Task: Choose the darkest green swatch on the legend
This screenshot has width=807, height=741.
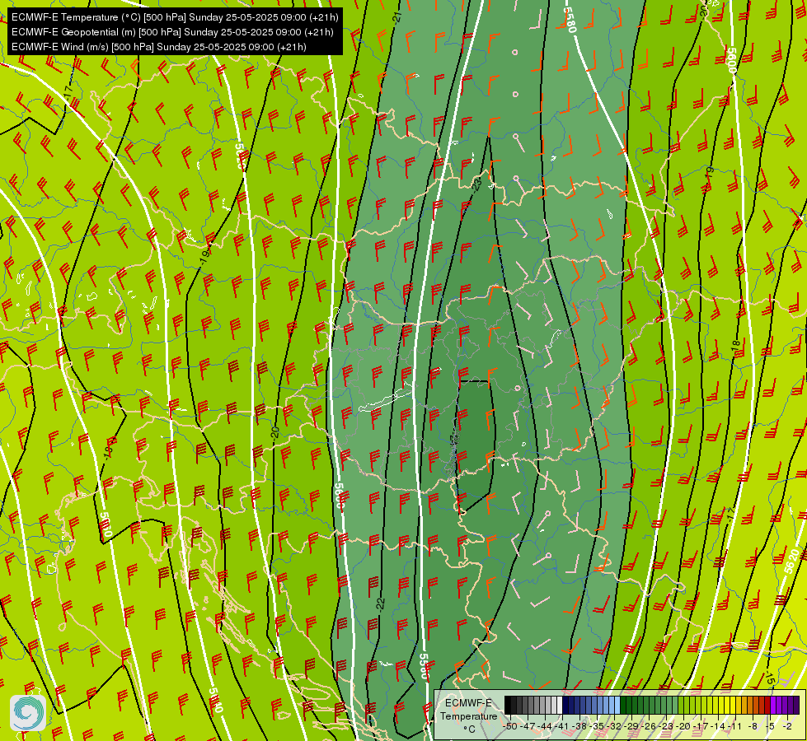Action: (623, 705)
